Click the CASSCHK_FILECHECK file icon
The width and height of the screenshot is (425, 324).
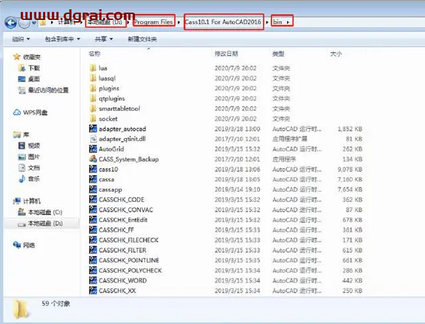click(93, 240)
